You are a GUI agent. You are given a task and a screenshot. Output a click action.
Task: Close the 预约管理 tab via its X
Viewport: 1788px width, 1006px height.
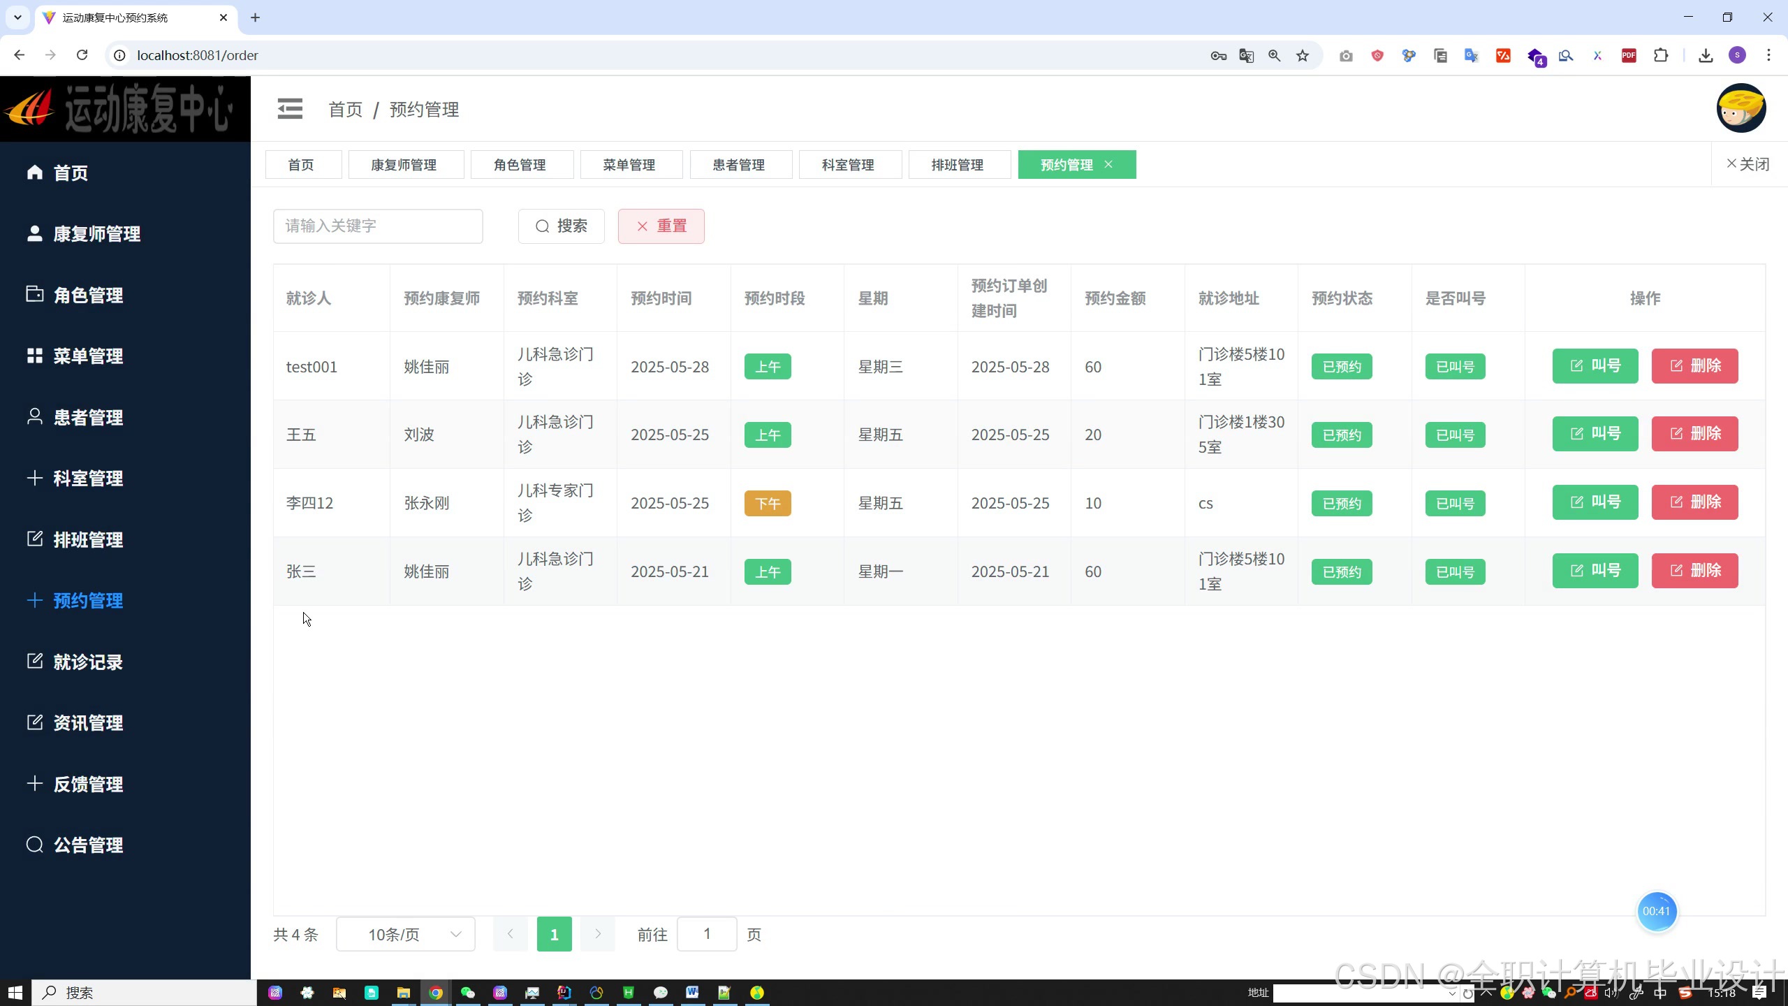[x=1108, y=164]
